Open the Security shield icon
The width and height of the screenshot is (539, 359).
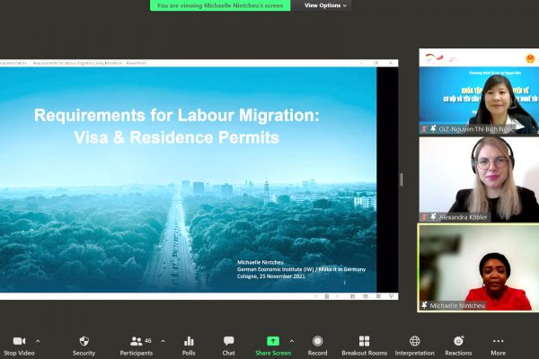tap(84, 341)
